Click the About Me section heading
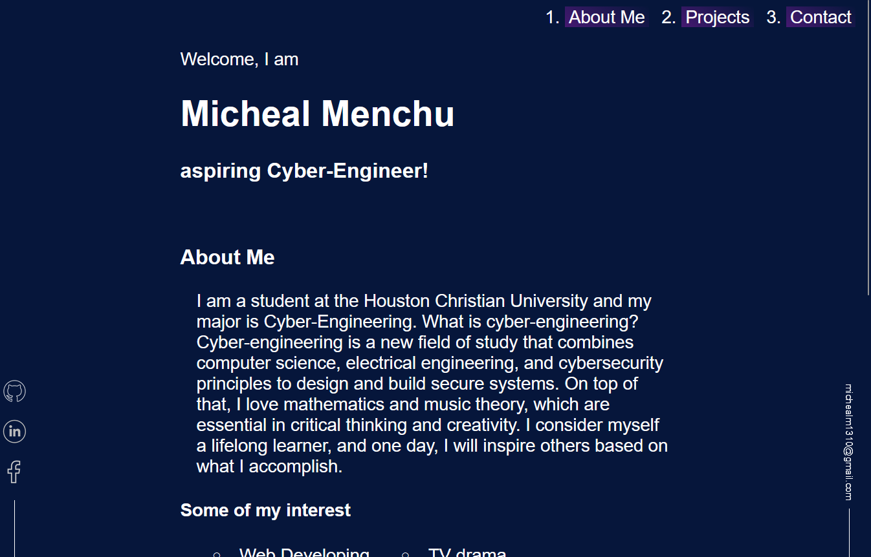This screenshot has height=557, width=871. (x=227, y=257)
